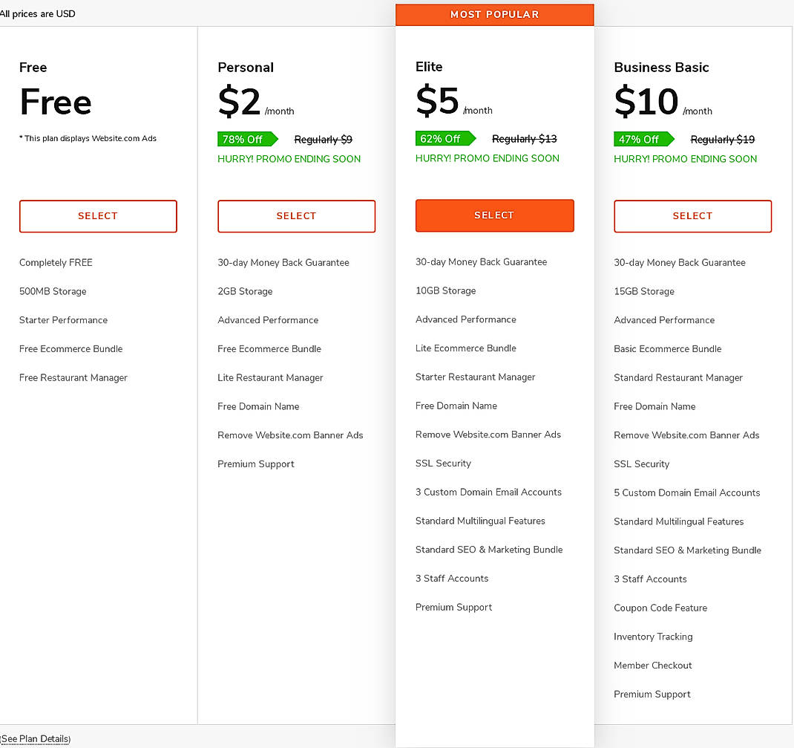The image size is (794, 748).
Task: Click the Coupon Code Feature item
Action: pos(660,608)
